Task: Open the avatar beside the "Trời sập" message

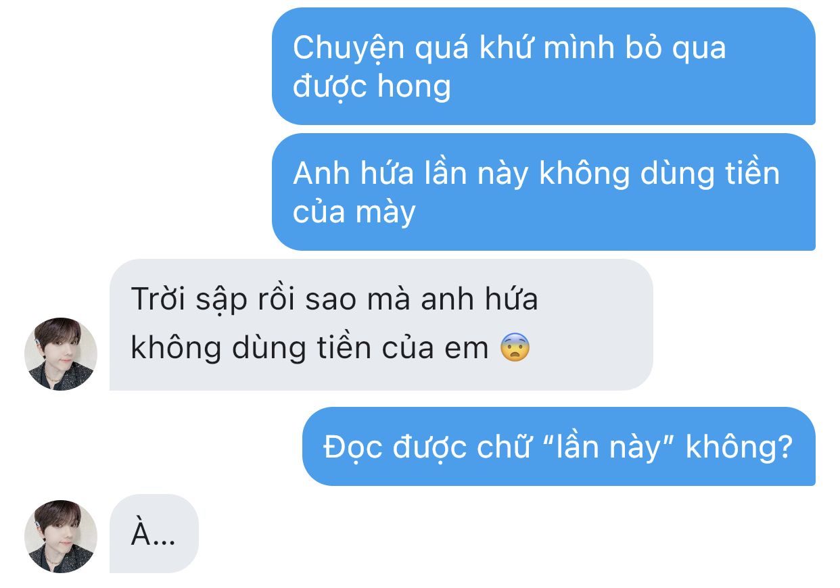Action: 61,354
